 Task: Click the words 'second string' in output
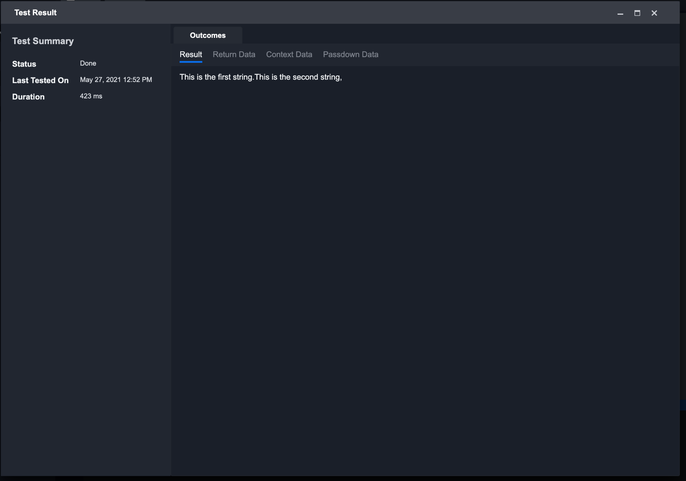tap(317, 77)
